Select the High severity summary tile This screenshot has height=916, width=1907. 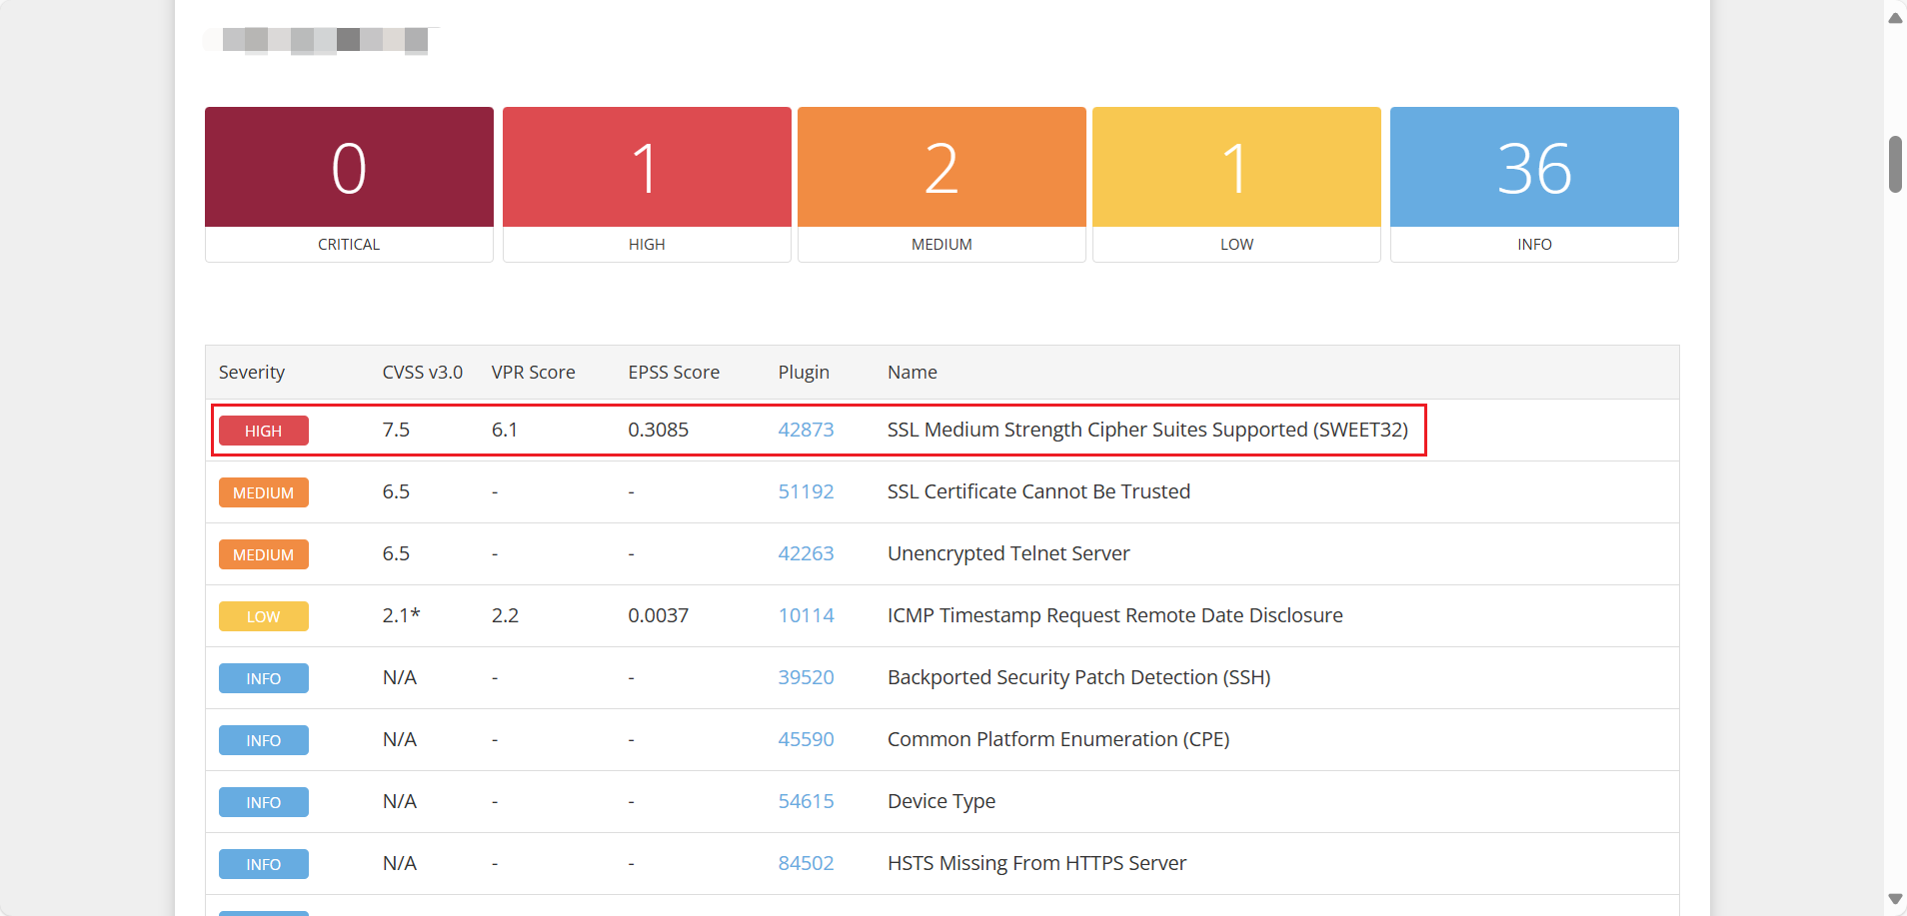[x=647, y=168]
